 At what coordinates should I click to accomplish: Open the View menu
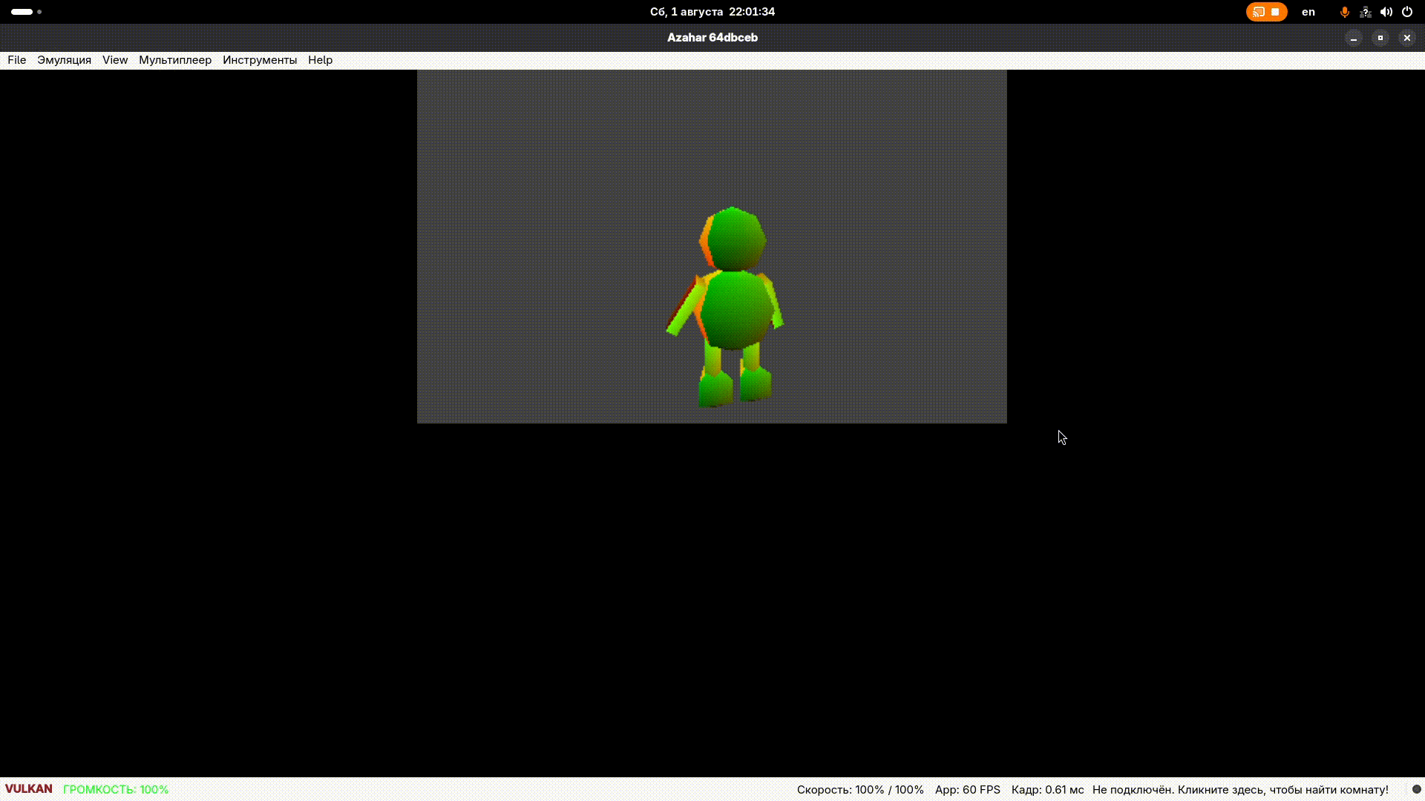pos(115,60)
